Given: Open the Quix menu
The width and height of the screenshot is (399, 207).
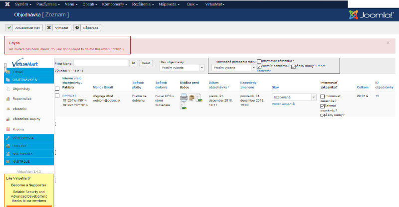Looking at the screenshot, I should point(192,4).
